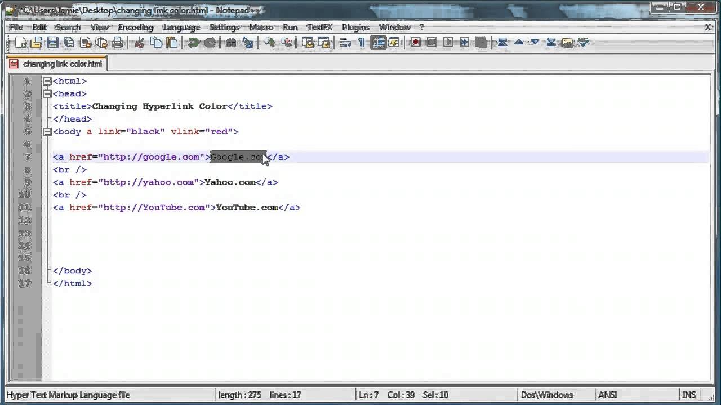Toggle the show indent guide icon
721x405 pixels.
[379, 43]
